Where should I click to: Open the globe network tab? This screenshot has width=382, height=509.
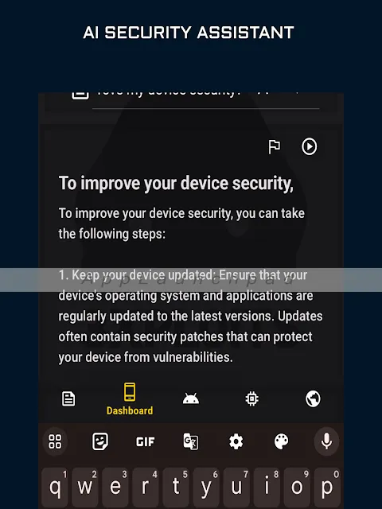[313, 398]
